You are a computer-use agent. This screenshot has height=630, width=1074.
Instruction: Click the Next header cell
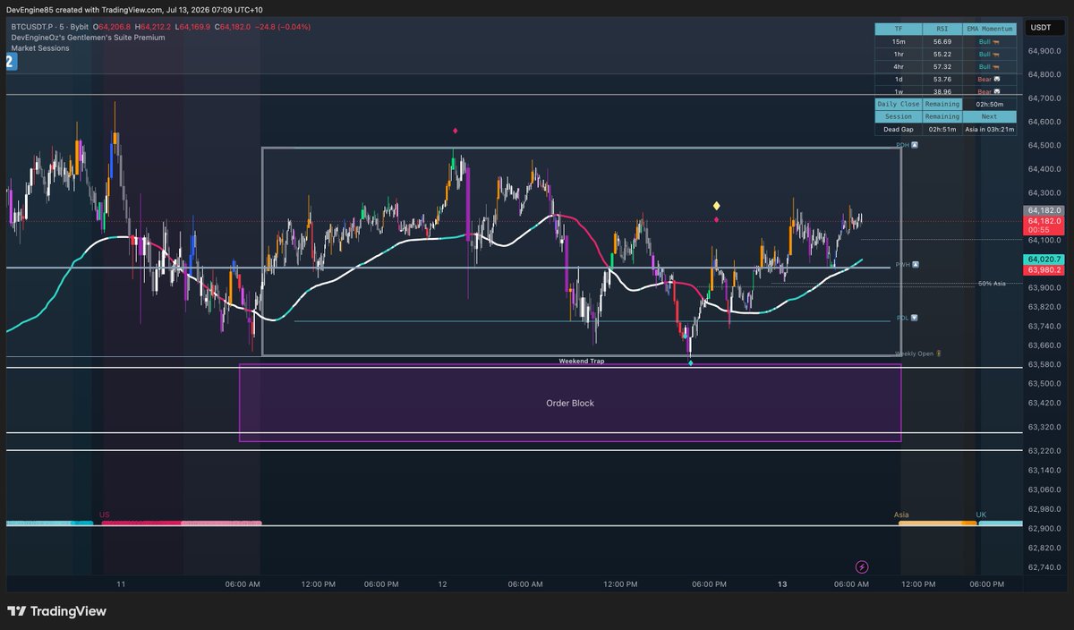click(x=989, y=116)
